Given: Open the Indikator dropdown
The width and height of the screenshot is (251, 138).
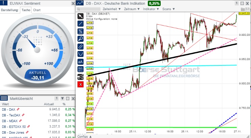Looking at the screenshot, I should tap(151, 9).
